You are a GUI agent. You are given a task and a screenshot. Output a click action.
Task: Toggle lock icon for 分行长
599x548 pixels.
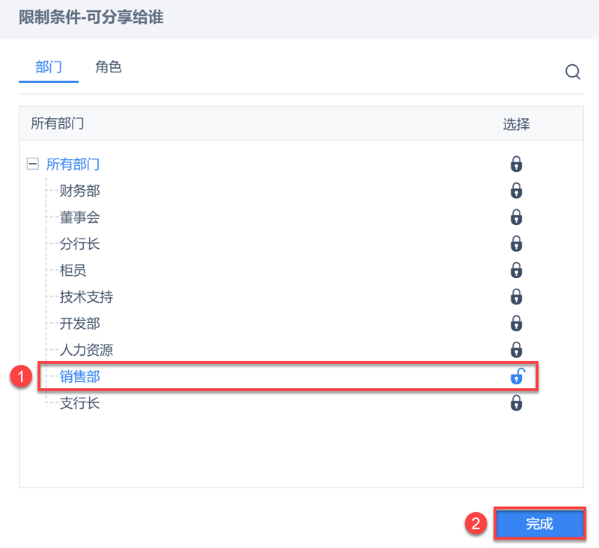coord(516,244)
